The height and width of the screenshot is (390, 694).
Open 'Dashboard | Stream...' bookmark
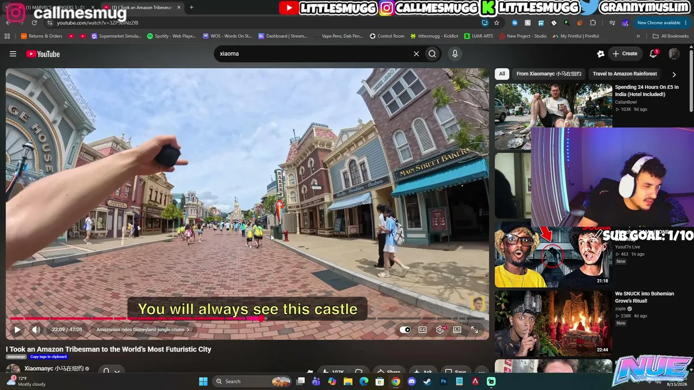pos(282,36)
